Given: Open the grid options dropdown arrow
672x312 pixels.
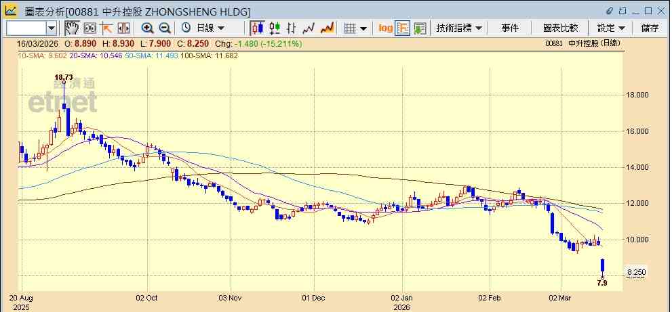Looking at the screenshot, I should pyautogui.click(x=363, y=28).
